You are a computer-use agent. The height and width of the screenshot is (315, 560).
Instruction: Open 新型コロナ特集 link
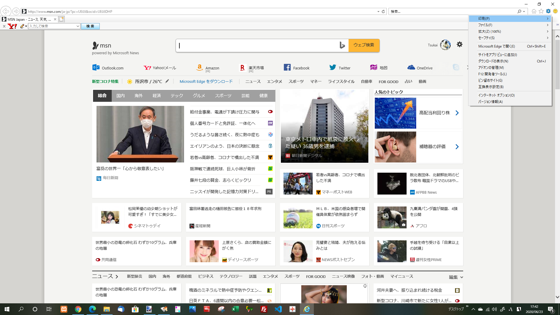click(x=105, y=81)
